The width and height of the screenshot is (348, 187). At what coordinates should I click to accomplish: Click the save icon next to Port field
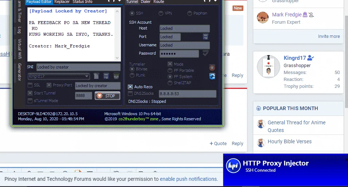(x=206, y=37)
